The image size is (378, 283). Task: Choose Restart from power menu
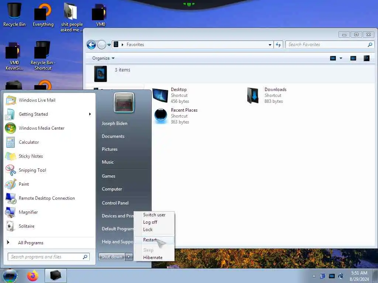154,240
